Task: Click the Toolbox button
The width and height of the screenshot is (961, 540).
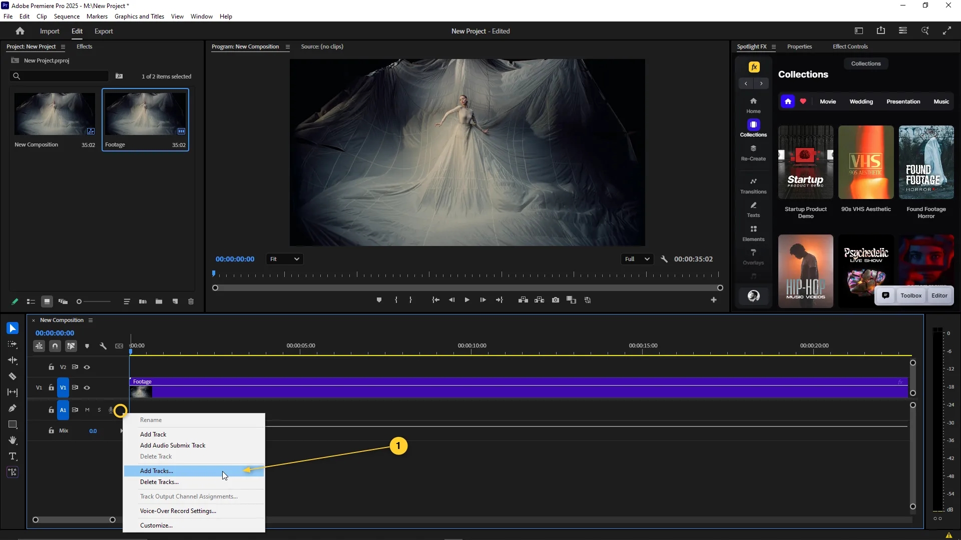Action: (x=910, y=295)
